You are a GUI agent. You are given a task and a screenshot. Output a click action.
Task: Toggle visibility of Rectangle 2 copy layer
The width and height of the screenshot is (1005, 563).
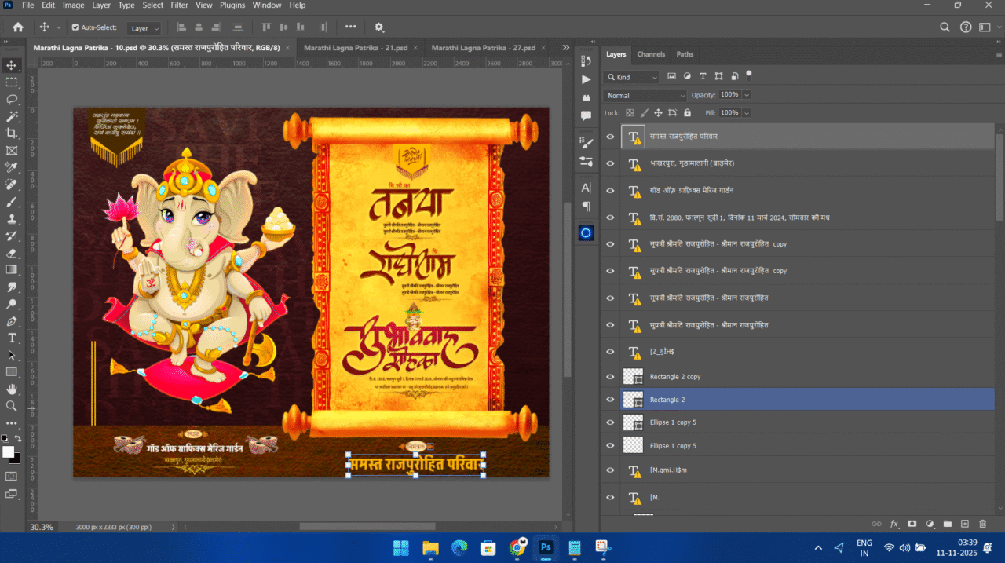point(610,376)
